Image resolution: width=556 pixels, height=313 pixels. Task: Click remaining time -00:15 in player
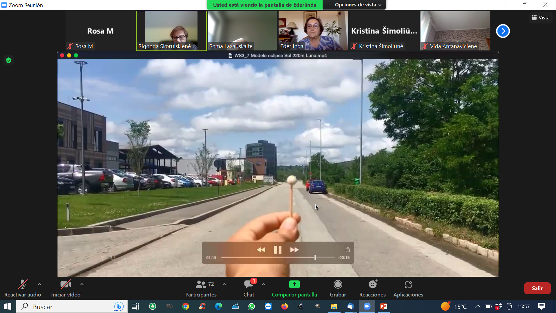344,257
